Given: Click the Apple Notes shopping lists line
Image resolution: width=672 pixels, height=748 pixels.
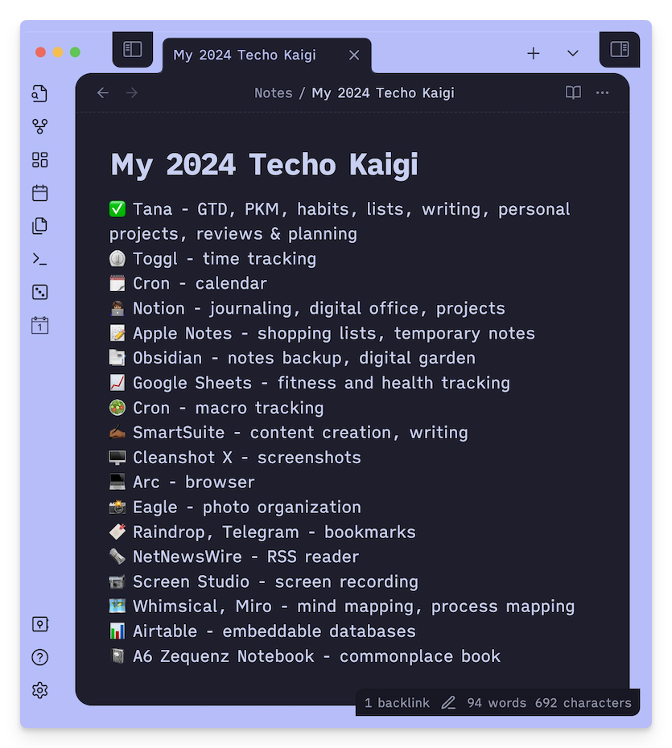Looking at the screenshot, I should pos(322,333).
